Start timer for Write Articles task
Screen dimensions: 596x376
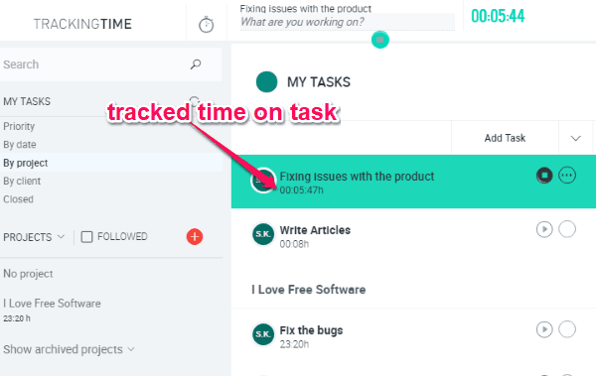(544, 229)
